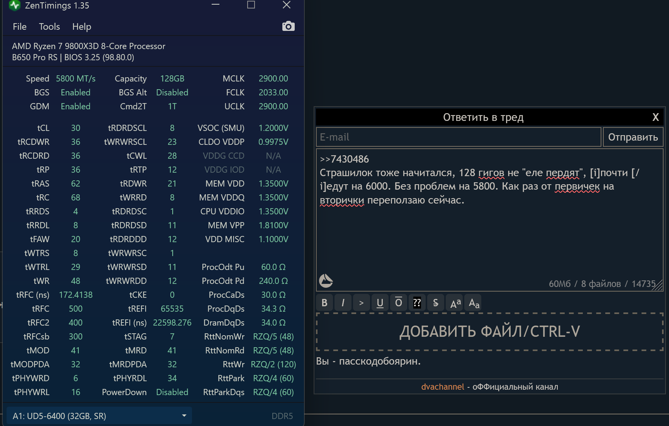Click the VSOC (SMU) 1.2000V reading
669x426 pixels.
(x=273, y=128)
